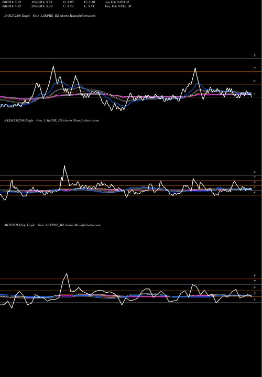The height and width of the screenshot is (377, 262).
Task: Click the MONTHLY(64) Eagle View chart title
Action: [x=52, y=225]
